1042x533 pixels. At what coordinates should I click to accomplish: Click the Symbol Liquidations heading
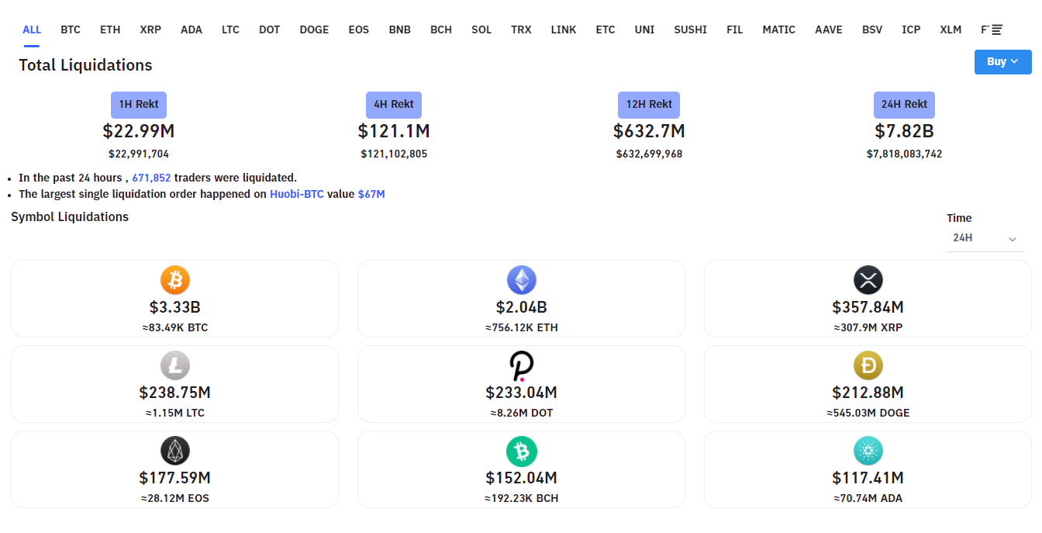click(70, 217)
